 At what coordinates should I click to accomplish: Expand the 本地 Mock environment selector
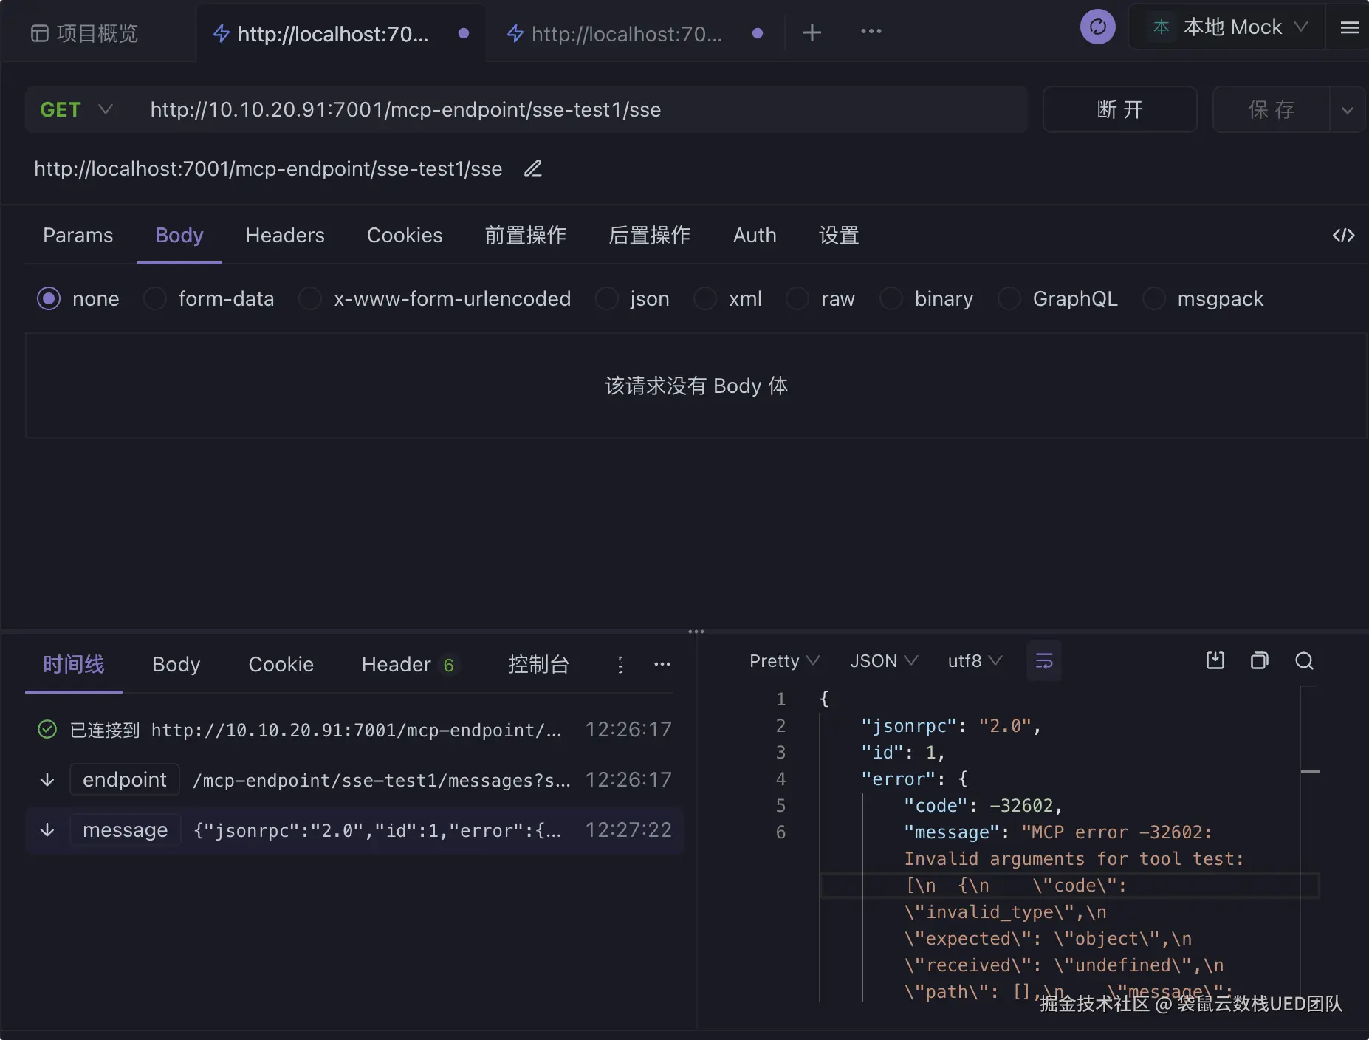(x=1229, y=27)
